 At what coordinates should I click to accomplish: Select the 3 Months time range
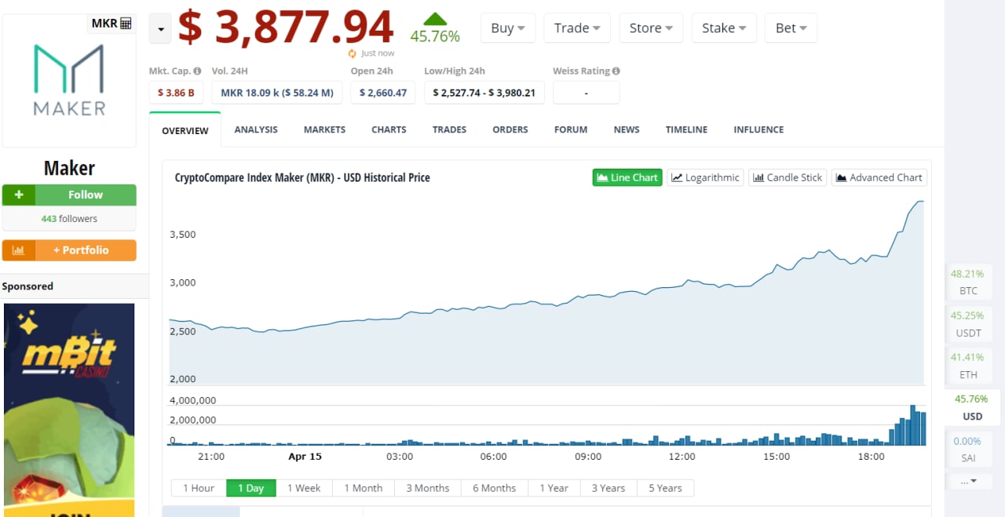[428, 488]
